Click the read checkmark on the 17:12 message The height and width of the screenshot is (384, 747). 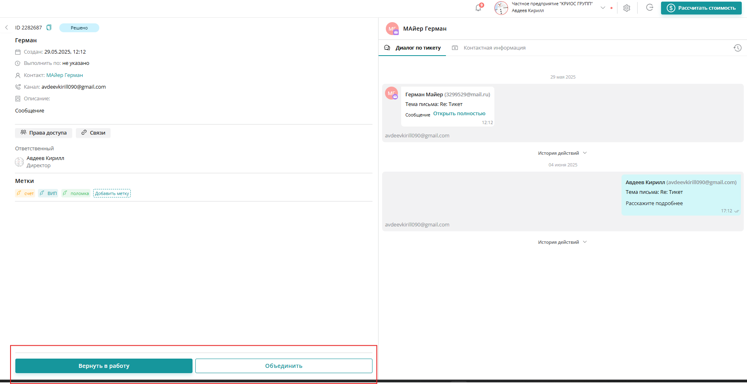737,211
